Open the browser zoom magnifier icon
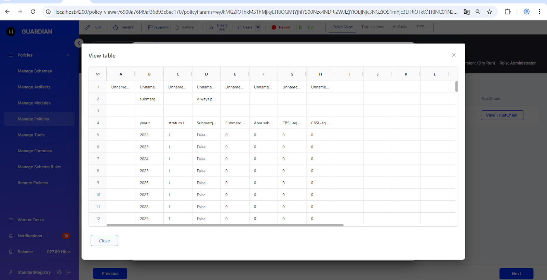This screenshot has height=280, width=547. [478, 12]
